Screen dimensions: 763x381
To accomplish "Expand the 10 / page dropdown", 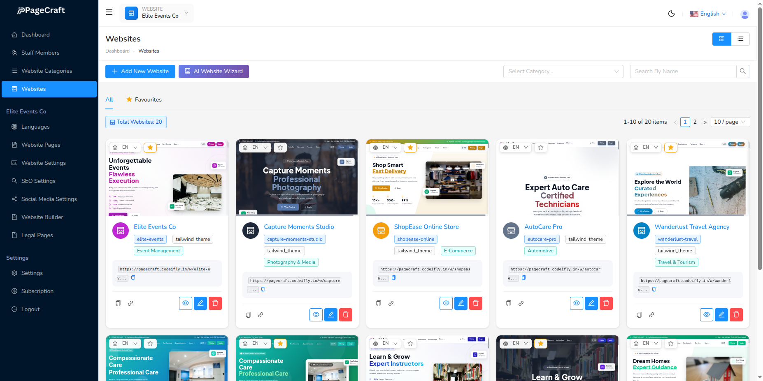I will [730, 122].
